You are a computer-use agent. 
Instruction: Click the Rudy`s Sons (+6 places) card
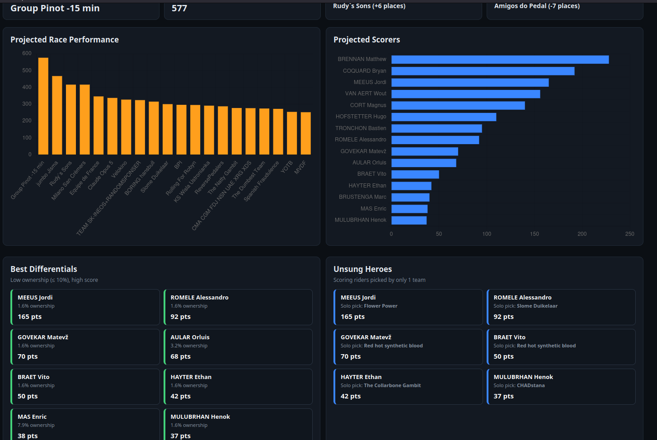pos(404,10)
